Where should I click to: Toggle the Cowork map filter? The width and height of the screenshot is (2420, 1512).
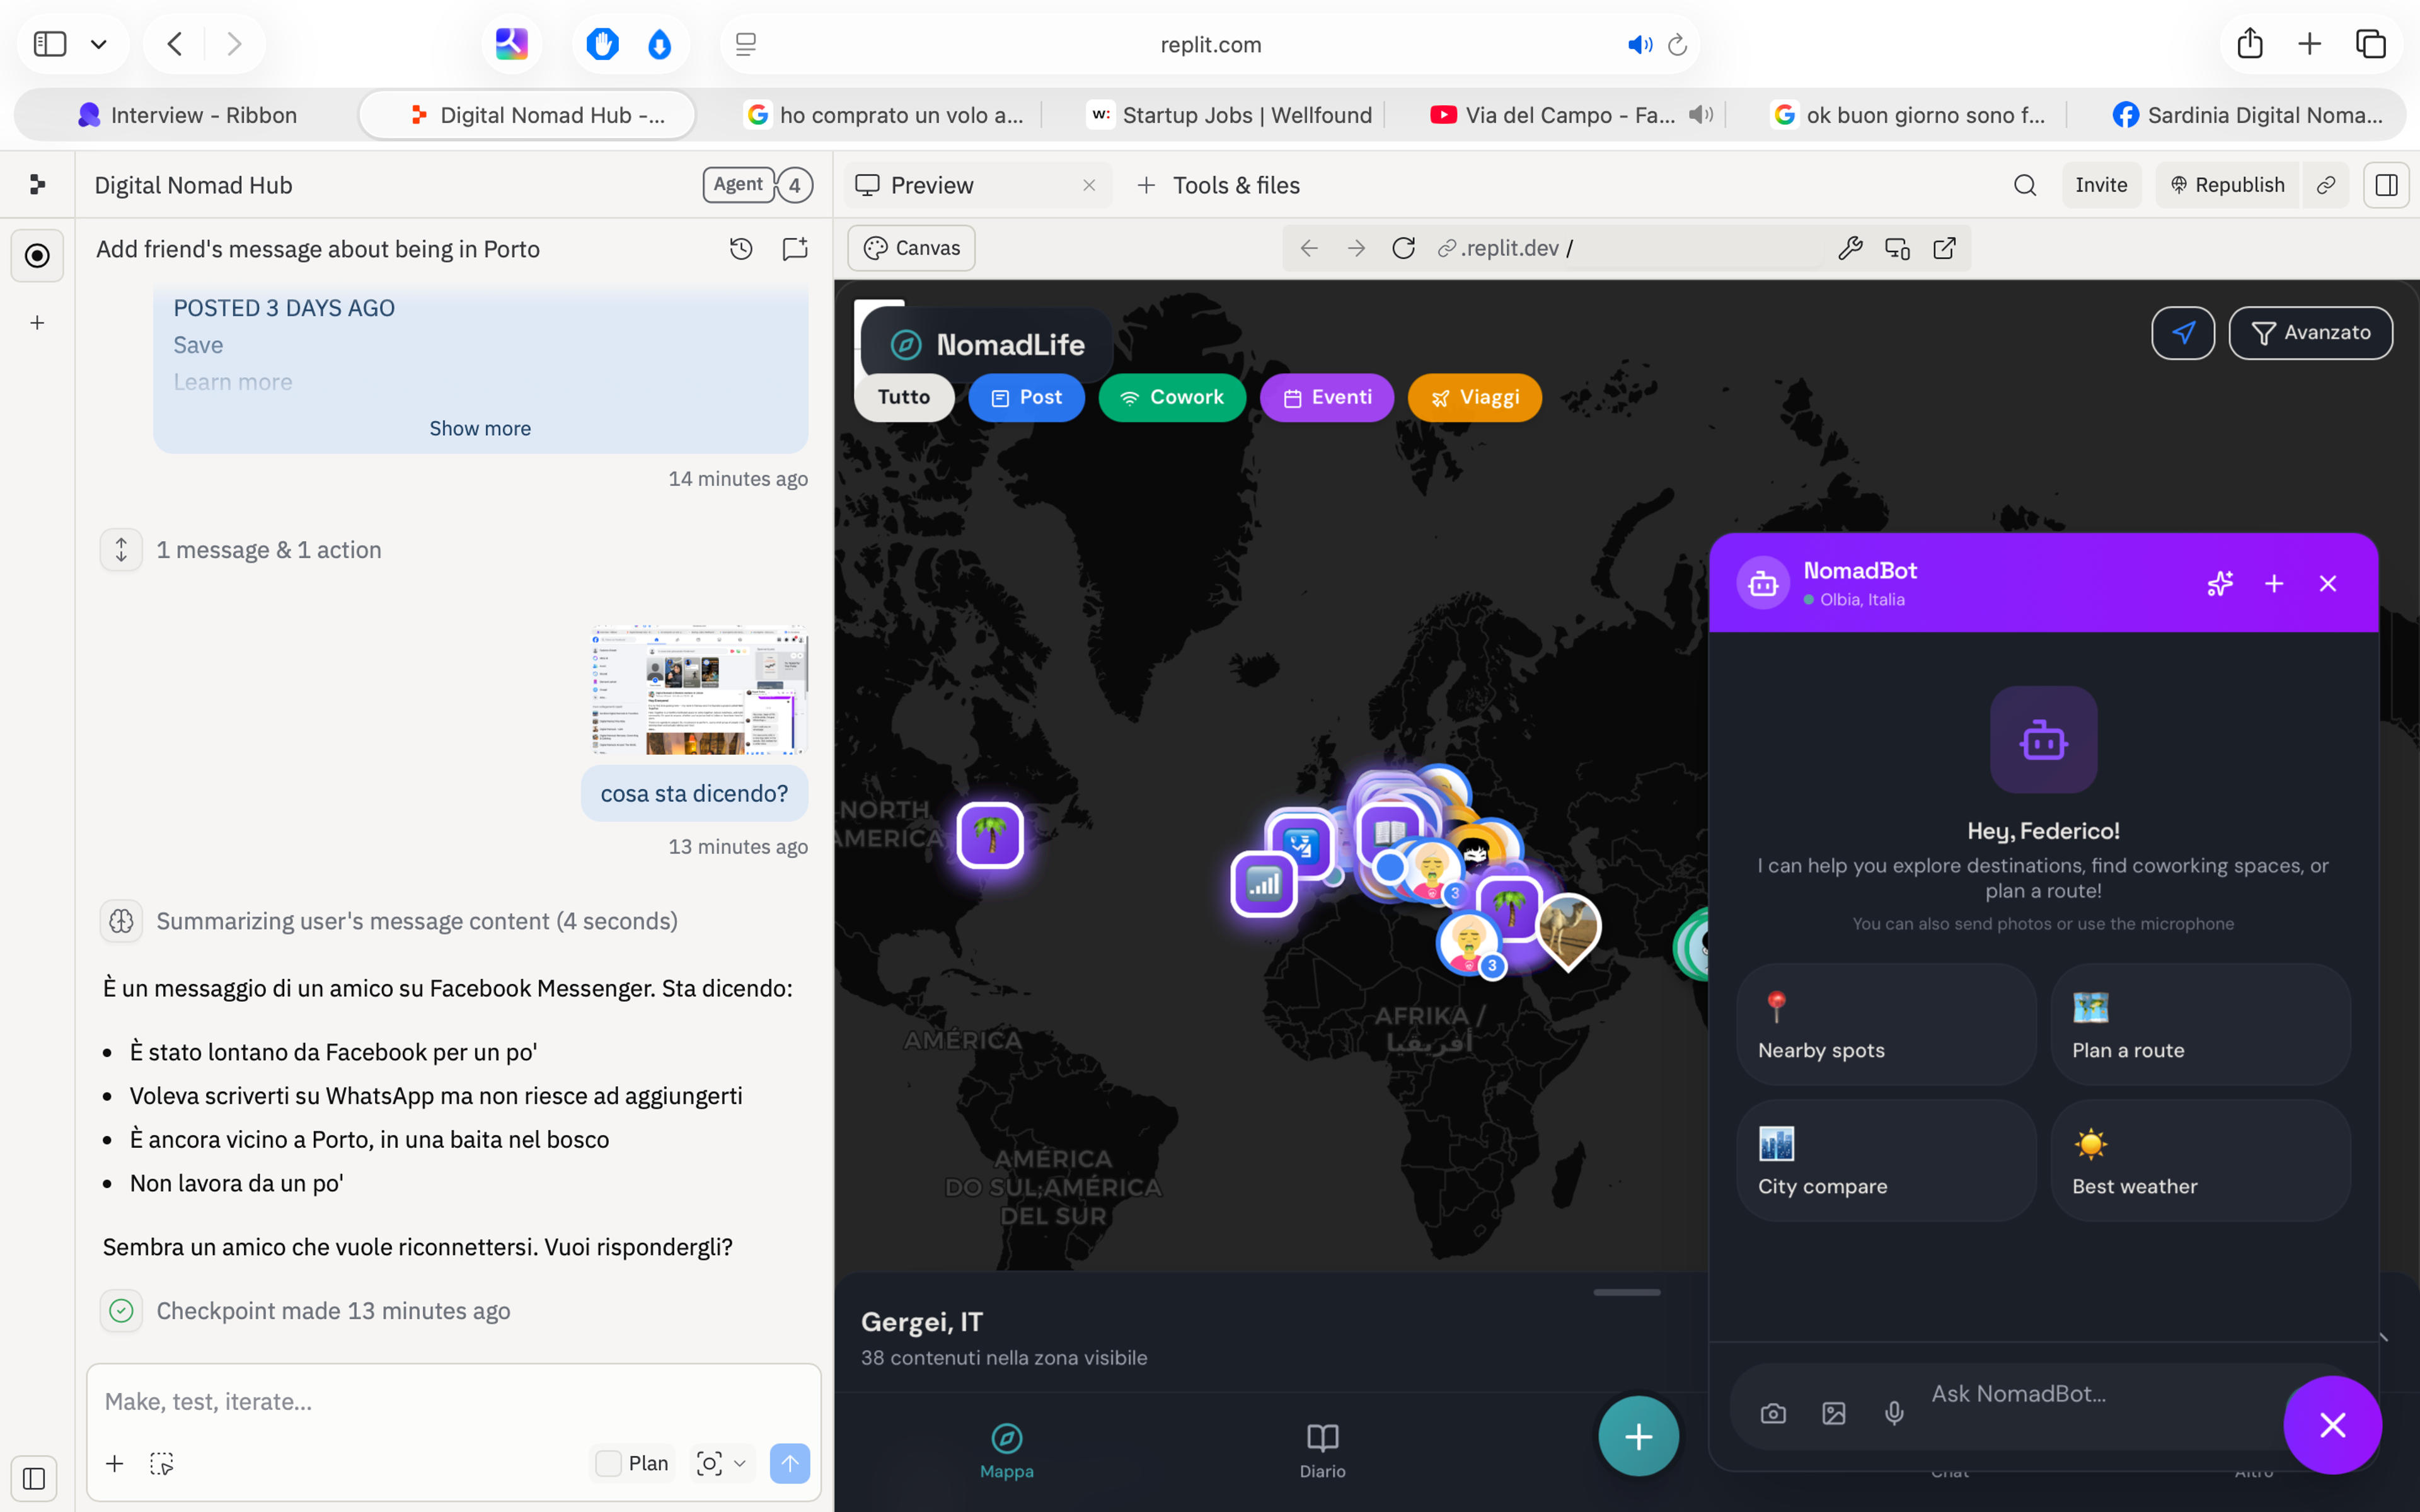click(1172, 398)
